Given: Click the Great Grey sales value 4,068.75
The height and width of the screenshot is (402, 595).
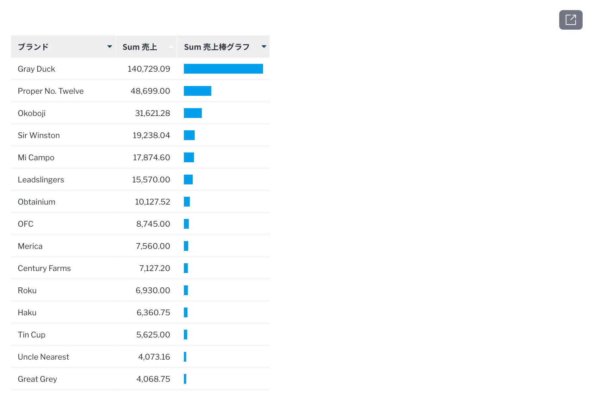Looking at the screenshot, I should 153,379.
